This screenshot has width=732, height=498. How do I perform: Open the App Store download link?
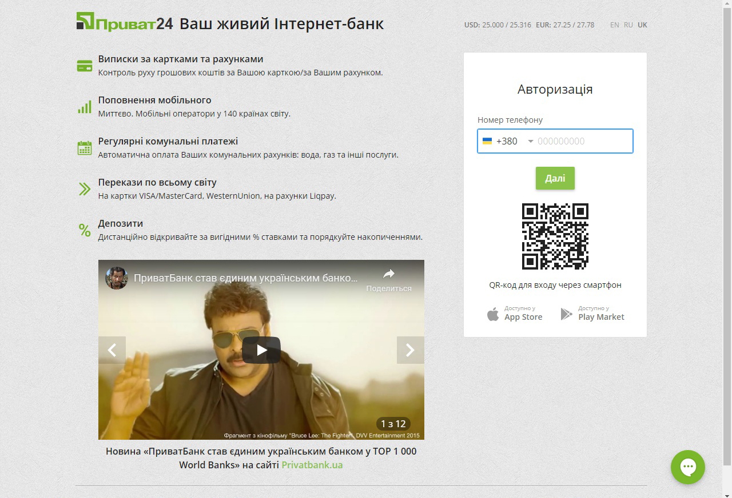[x=515, y=314]
